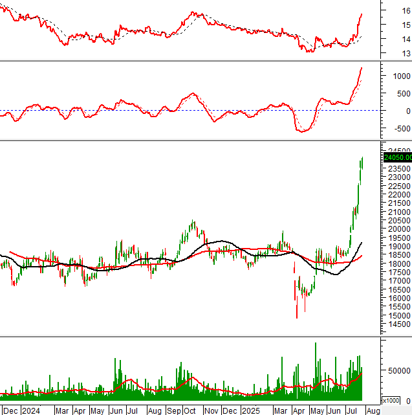412x415 pixels.
Task: Click the 50000 volume axis label
Action: coord(396,370)
